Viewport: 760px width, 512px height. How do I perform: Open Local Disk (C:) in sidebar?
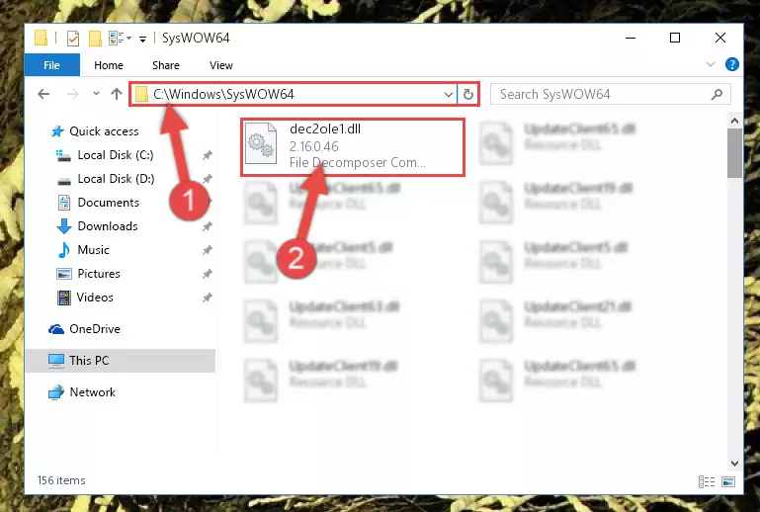[x=116, y=154]
